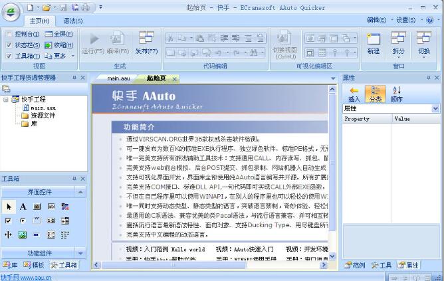444x281 pixels.
Task: Expand the 功能组件 section in toolbox
Action: click(x=79, y=253)
